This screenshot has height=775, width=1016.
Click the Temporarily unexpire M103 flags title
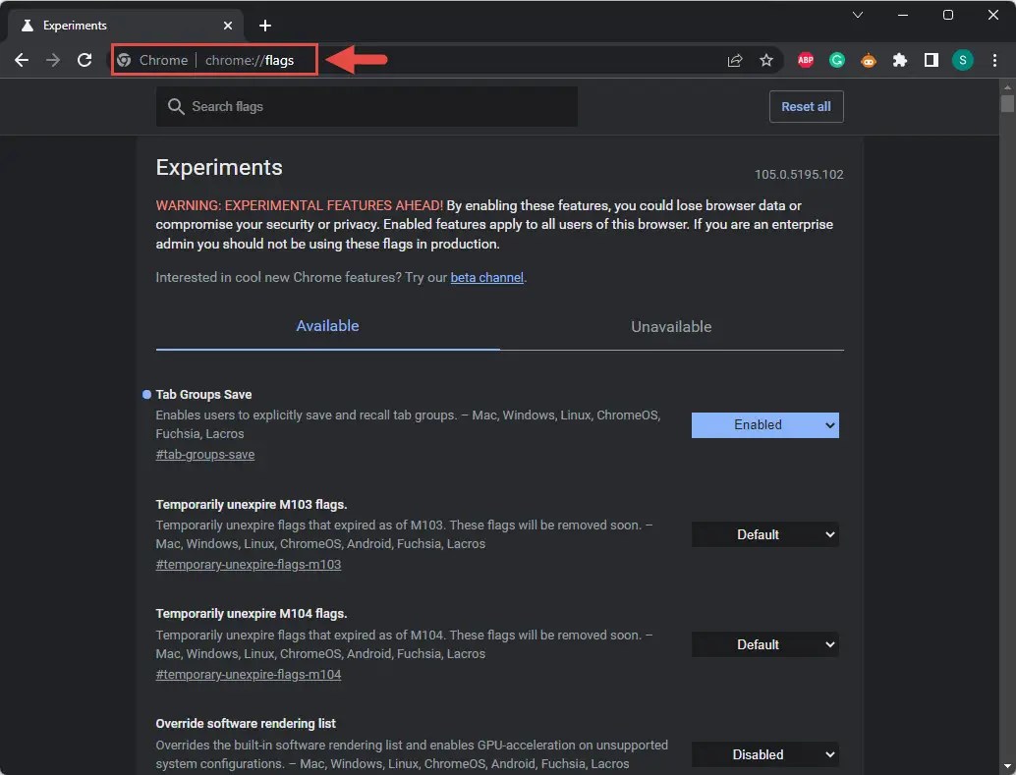(252, 504)
